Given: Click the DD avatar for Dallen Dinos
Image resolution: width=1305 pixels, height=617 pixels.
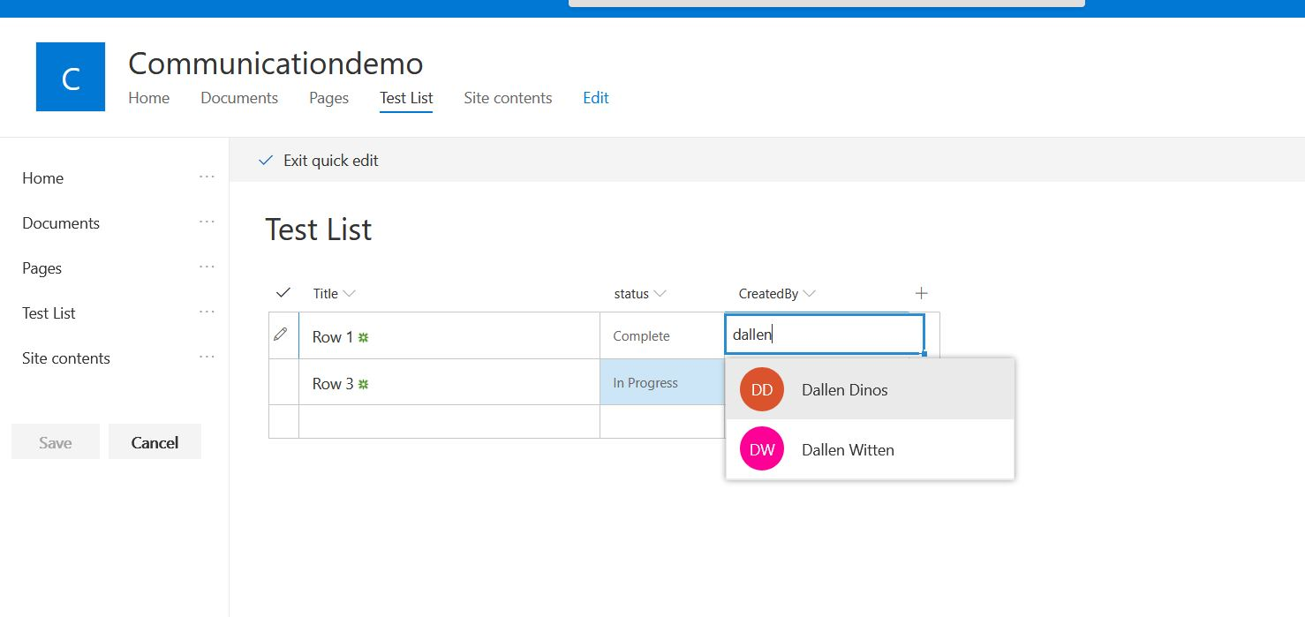Looking at the screenshot, I should coord(761,389).
